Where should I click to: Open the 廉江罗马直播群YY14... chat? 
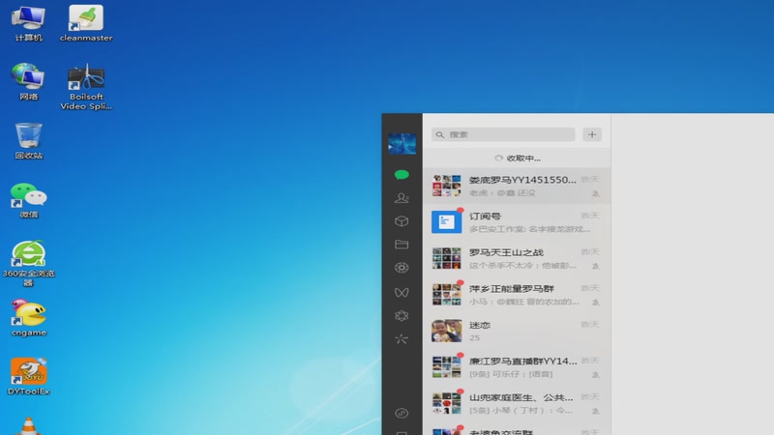pyautogui.click(x=517, y=367)
